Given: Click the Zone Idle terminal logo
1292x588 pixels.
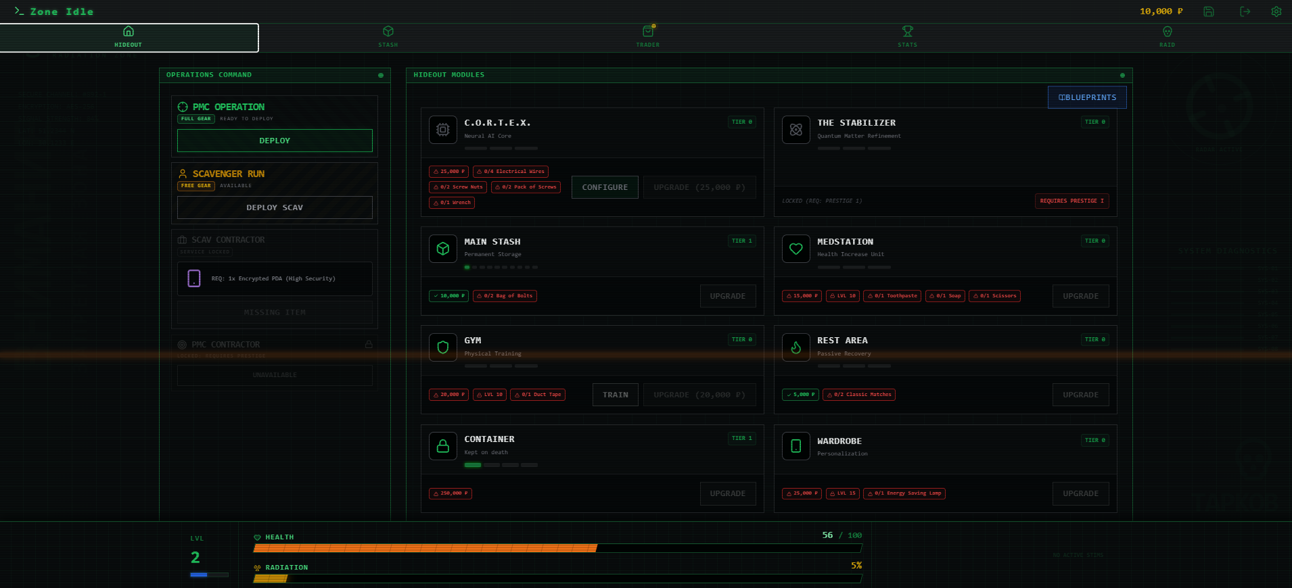Looking at the screenshot, I should (x=53, y=11).
